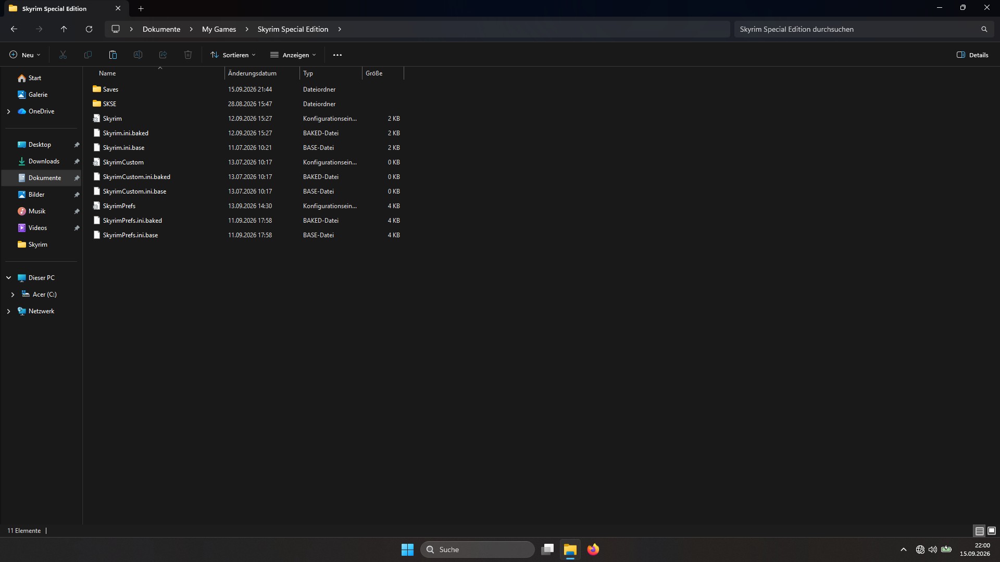Click the Delete trash icon

pos(188,55)
